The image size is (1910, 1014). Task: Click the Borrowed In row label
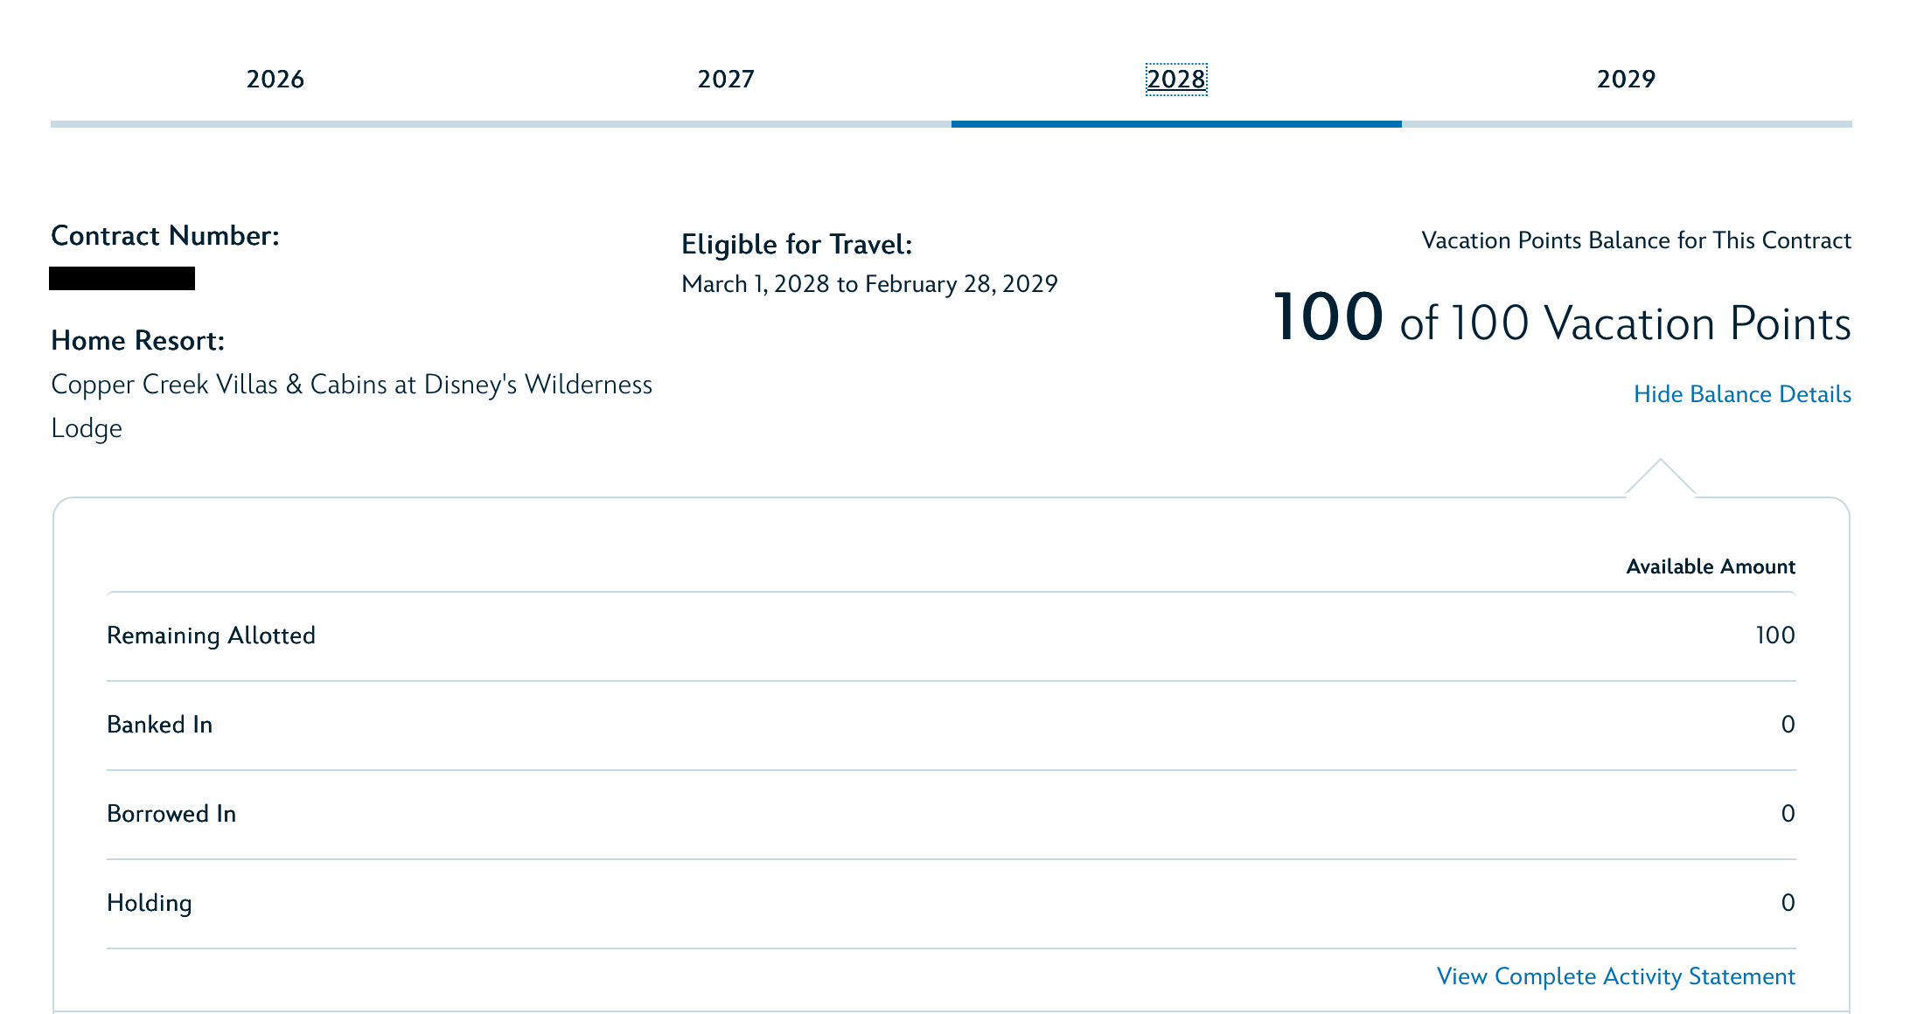coord(171,814)
